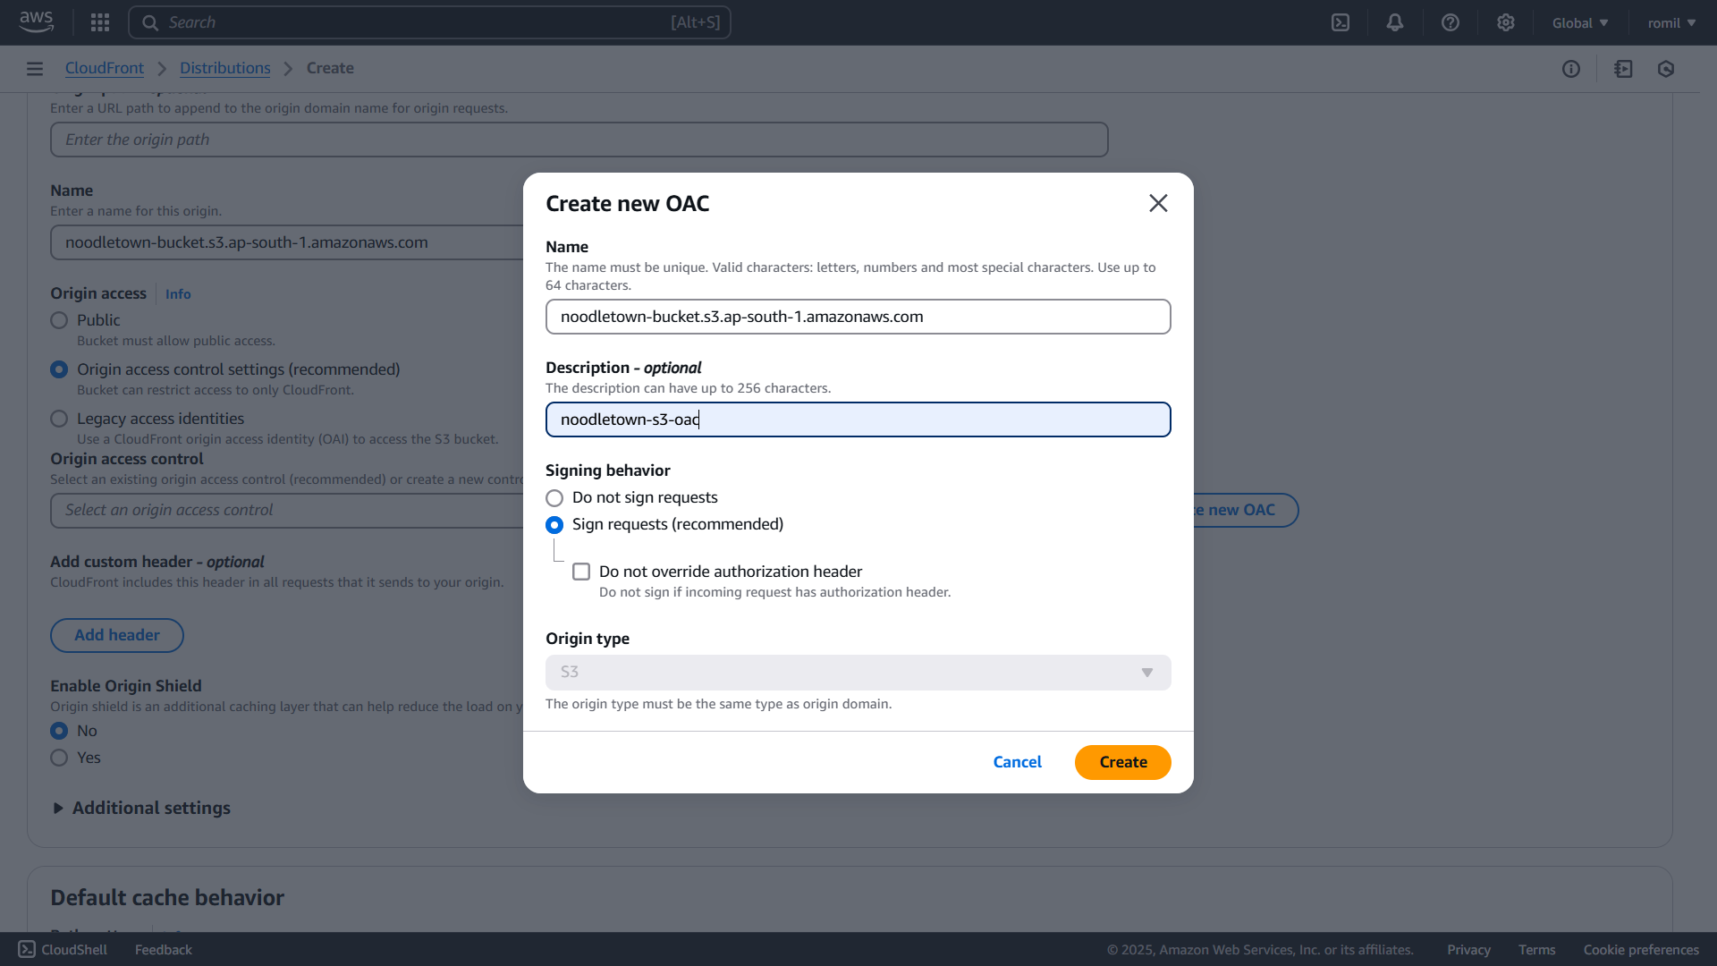Click the Create breadcrumb text
The width and height of the screenshot is (1717, 966).
pos(330,68)
